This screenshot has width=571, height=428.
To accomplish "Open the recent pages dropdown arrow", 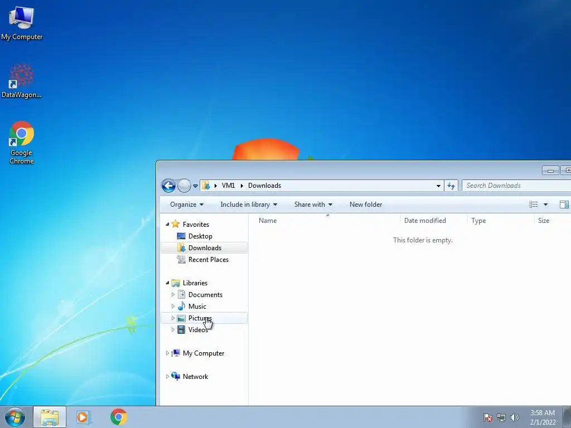I will click(195, 186).
